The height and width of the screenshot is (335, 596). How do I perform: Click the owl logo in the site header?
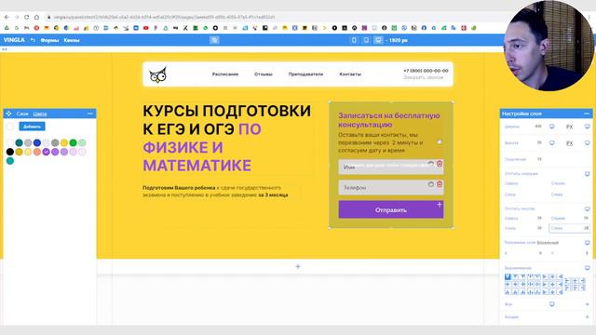coord(157,74)
